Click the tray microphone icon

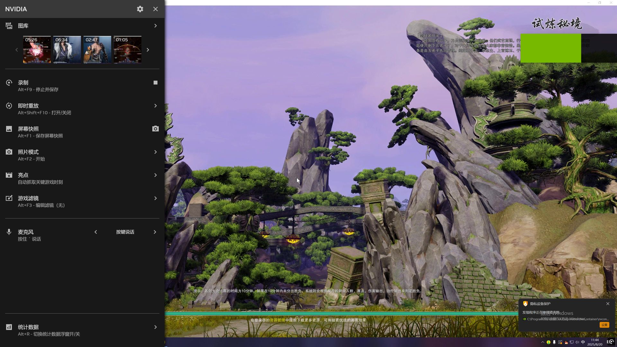click(x=554, y=342)
